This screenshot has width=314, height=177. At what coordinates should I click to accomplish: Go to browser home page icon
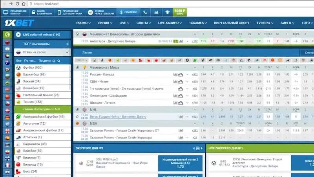[24, 4]
